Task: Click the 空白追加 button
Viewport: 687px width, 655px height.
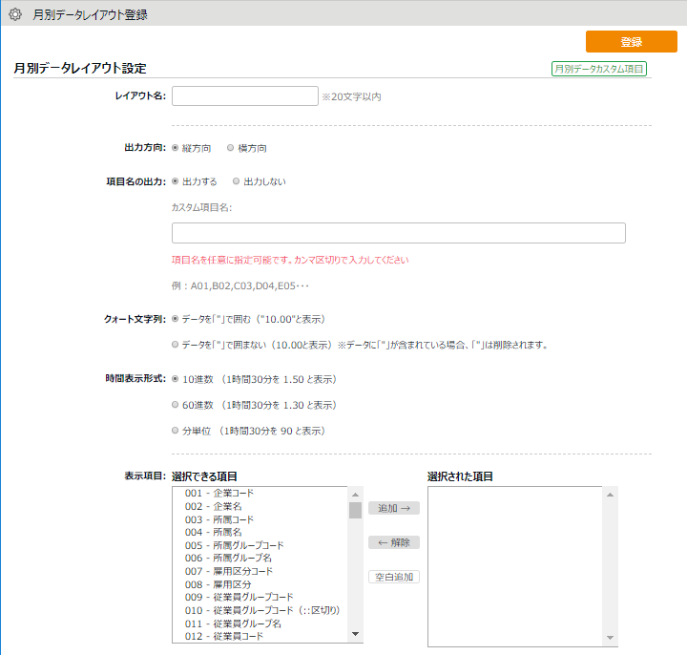Action: 394,577
